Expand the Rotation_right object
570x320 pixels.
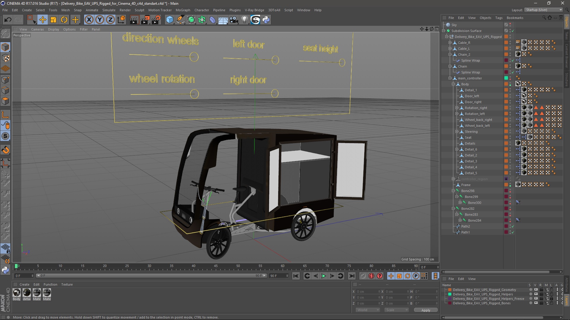(x=457, y=108)
